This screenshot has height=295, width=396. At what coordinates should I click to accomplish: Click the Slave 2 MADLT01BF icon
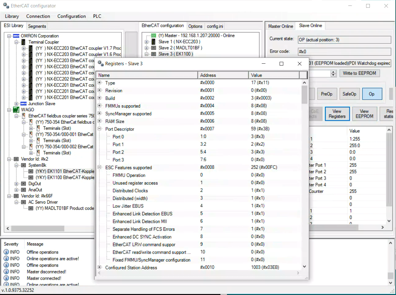(x=154, y=48)
